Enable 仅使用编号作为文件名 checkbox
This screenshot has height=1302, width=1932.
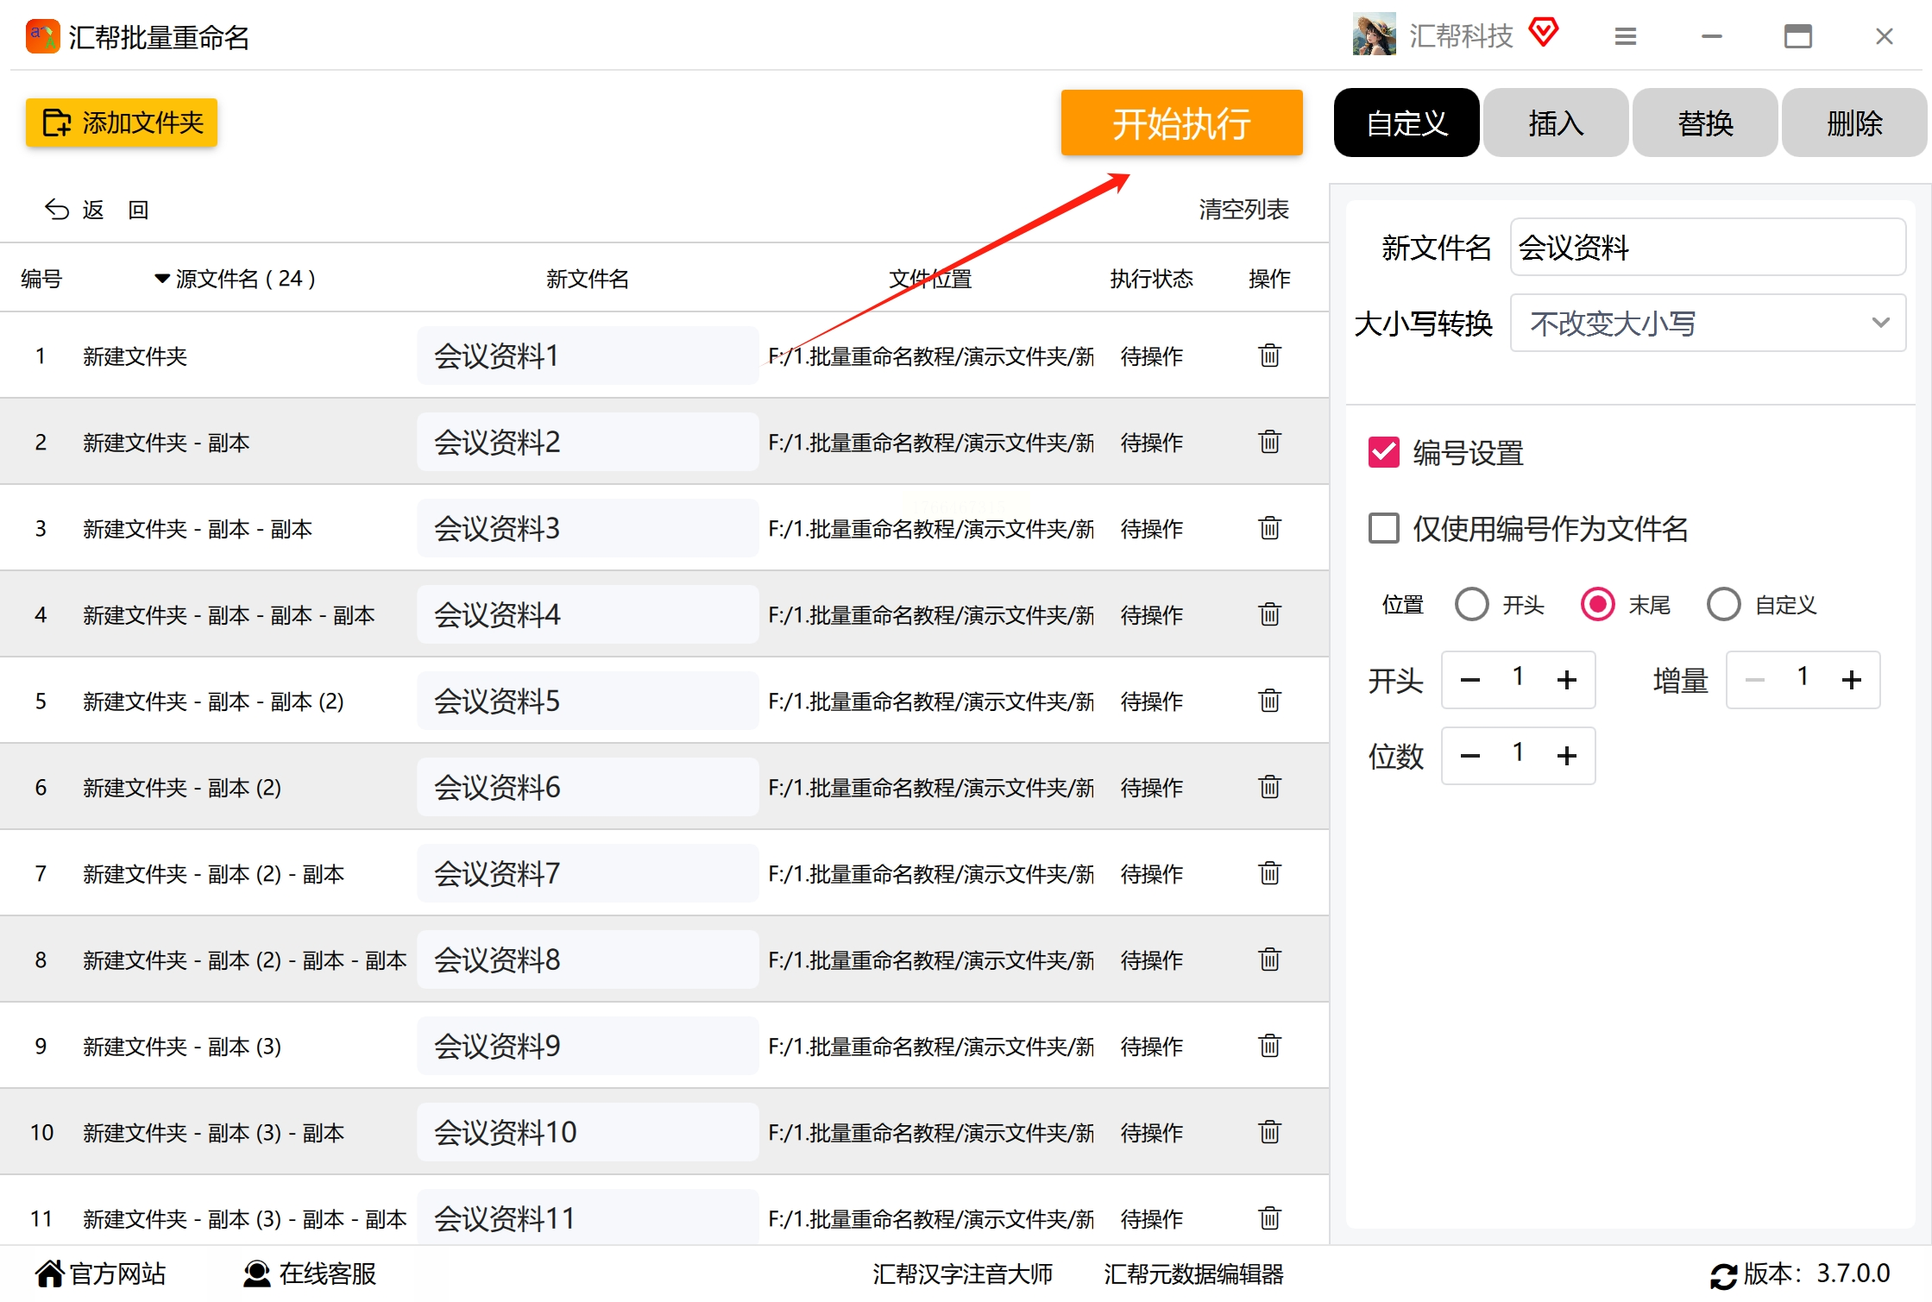click(1384, 528)
